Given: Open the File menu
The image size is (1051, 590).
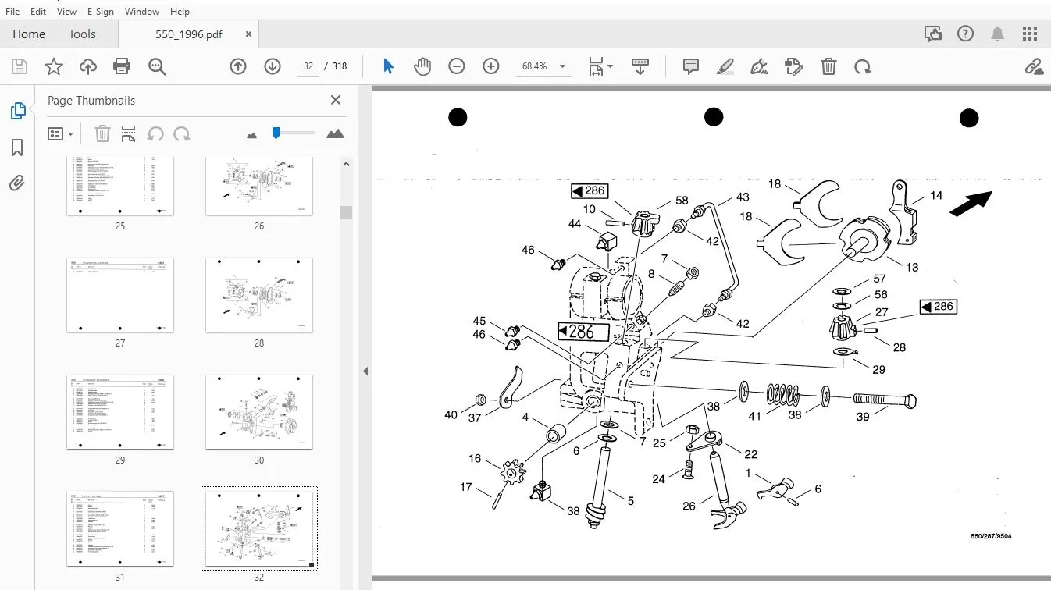Looking at the screenshot, I should tap(12, 12).
